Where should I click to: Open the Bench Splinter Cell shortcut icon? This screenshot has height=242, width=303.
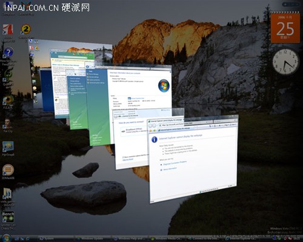8,219
